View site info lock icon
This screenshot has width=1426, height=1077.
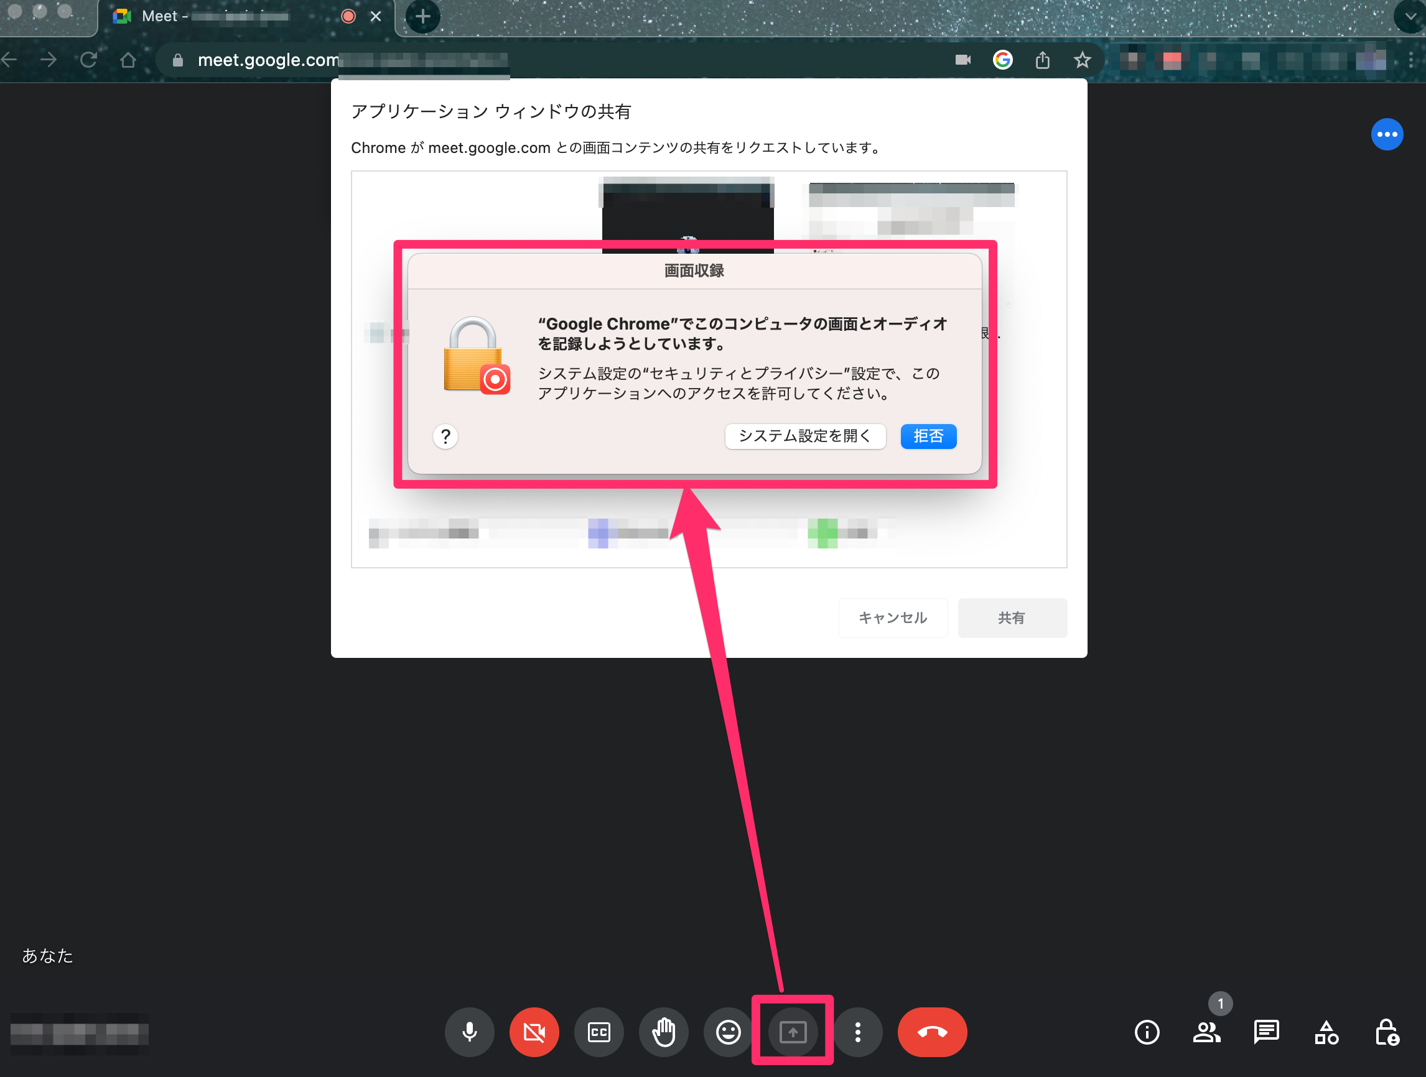click(178, 60)
